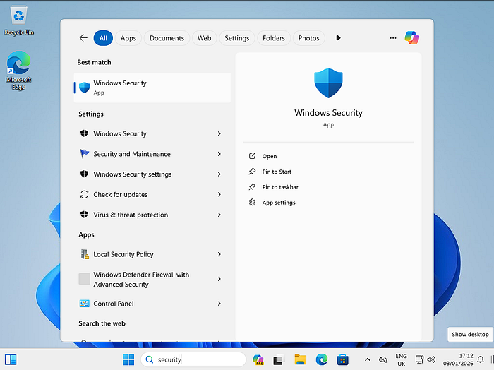The width and height of the screenshot is (494, 370).
Task: Expand chevron beside Windows Defender Firewall
Action: [219, 279]
